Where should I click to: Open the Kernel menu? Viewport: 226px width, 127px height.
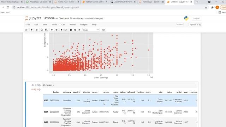73,25
